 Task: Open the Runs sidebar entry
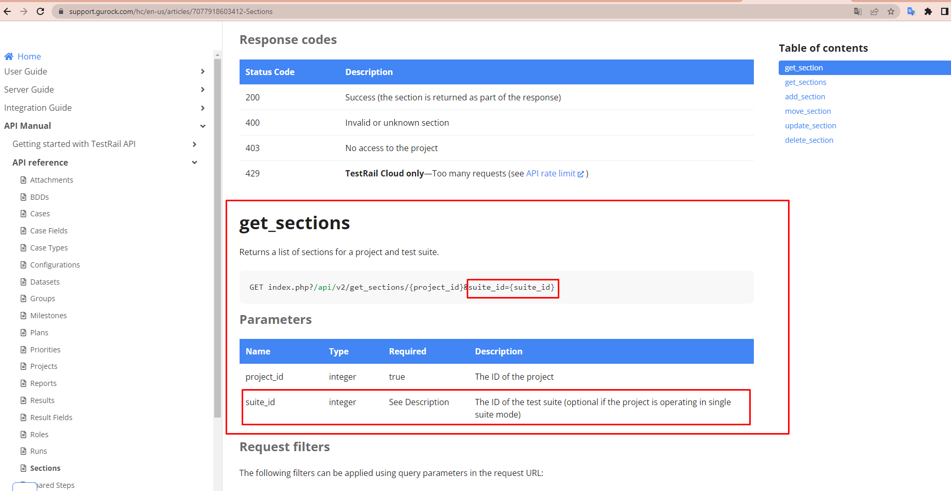coord(38,451)
